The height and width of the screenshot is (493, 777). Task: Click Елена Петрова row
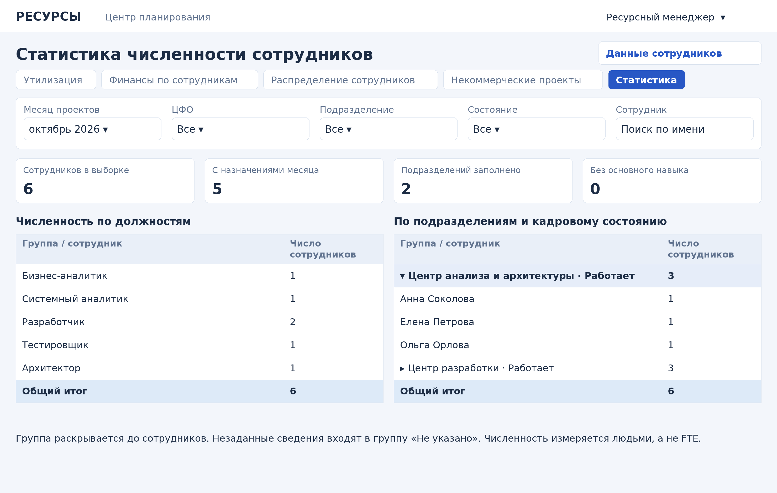tap(577, 322)
